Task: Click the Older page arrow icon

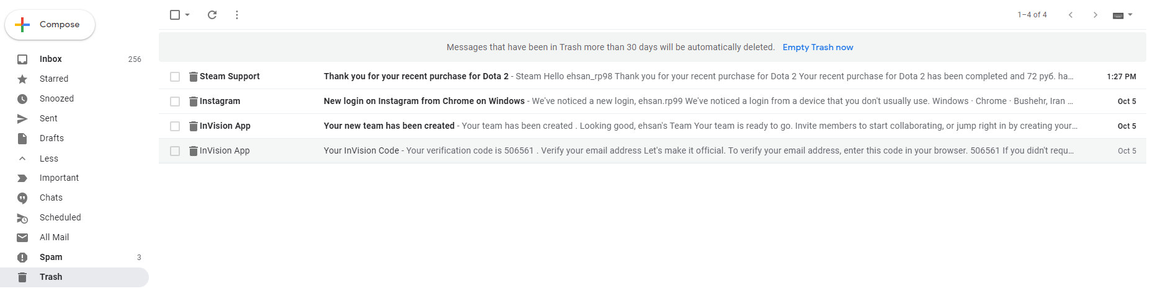Action: tap(1095, 15)
